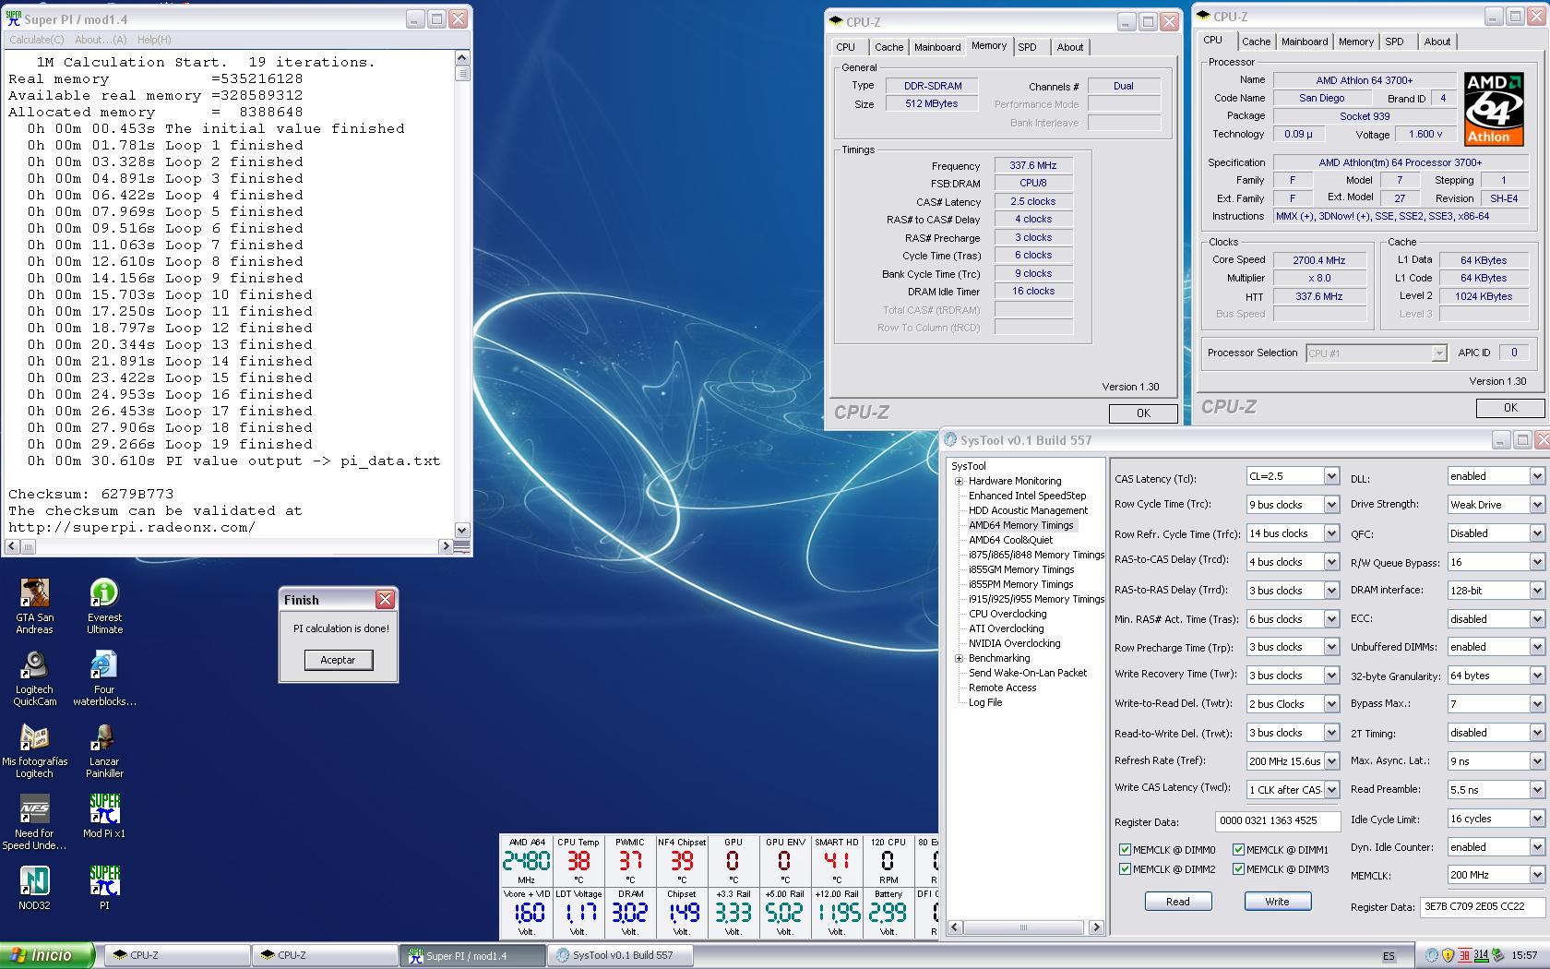
Task: Open the GTA San Andreas desktop icon
Action: pyautogui.click(x=34, y=594)
